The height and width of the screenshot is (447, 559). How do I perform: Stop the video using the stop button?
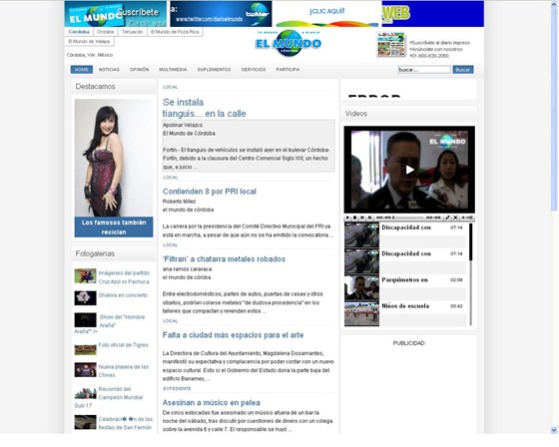point(354,218)
